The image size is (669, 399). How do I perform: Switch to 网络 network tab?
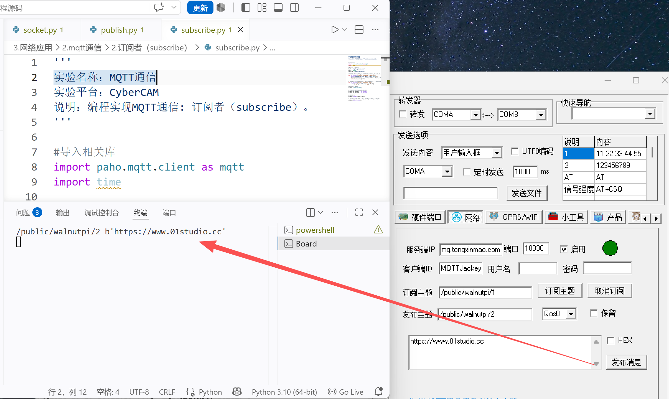coord(465,217)
